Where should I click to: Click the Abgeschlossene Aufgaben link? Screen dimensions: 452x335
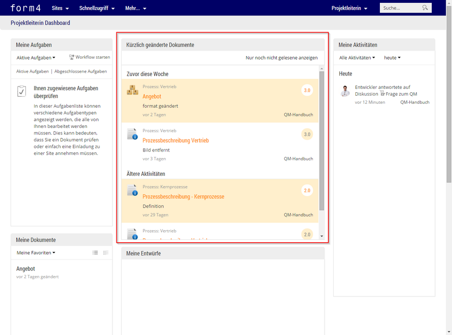coord(81,71)
